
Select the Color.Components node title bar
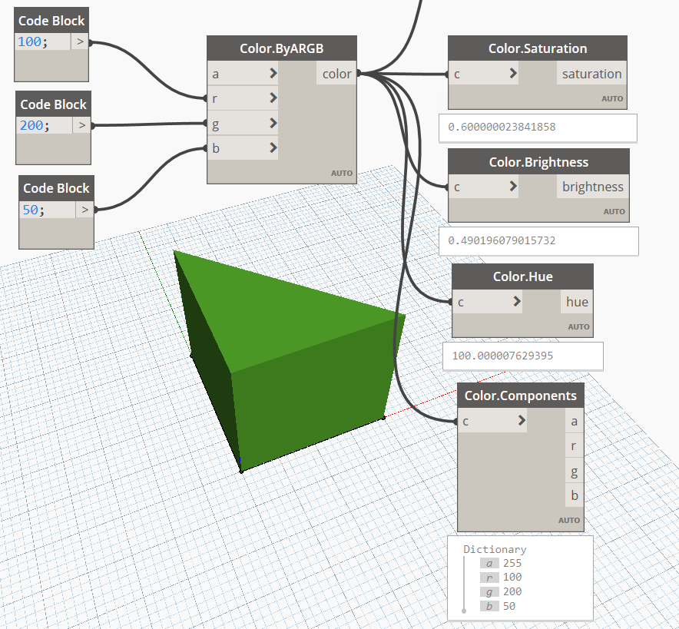pyautogui.click(x=521, y=396)
